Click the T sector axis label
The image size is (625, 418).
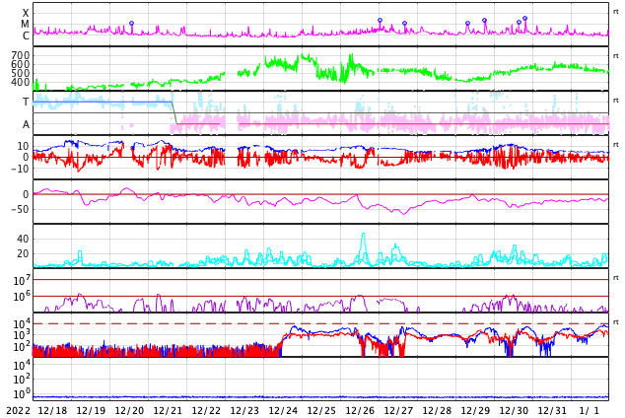click(x=26, y=102)
